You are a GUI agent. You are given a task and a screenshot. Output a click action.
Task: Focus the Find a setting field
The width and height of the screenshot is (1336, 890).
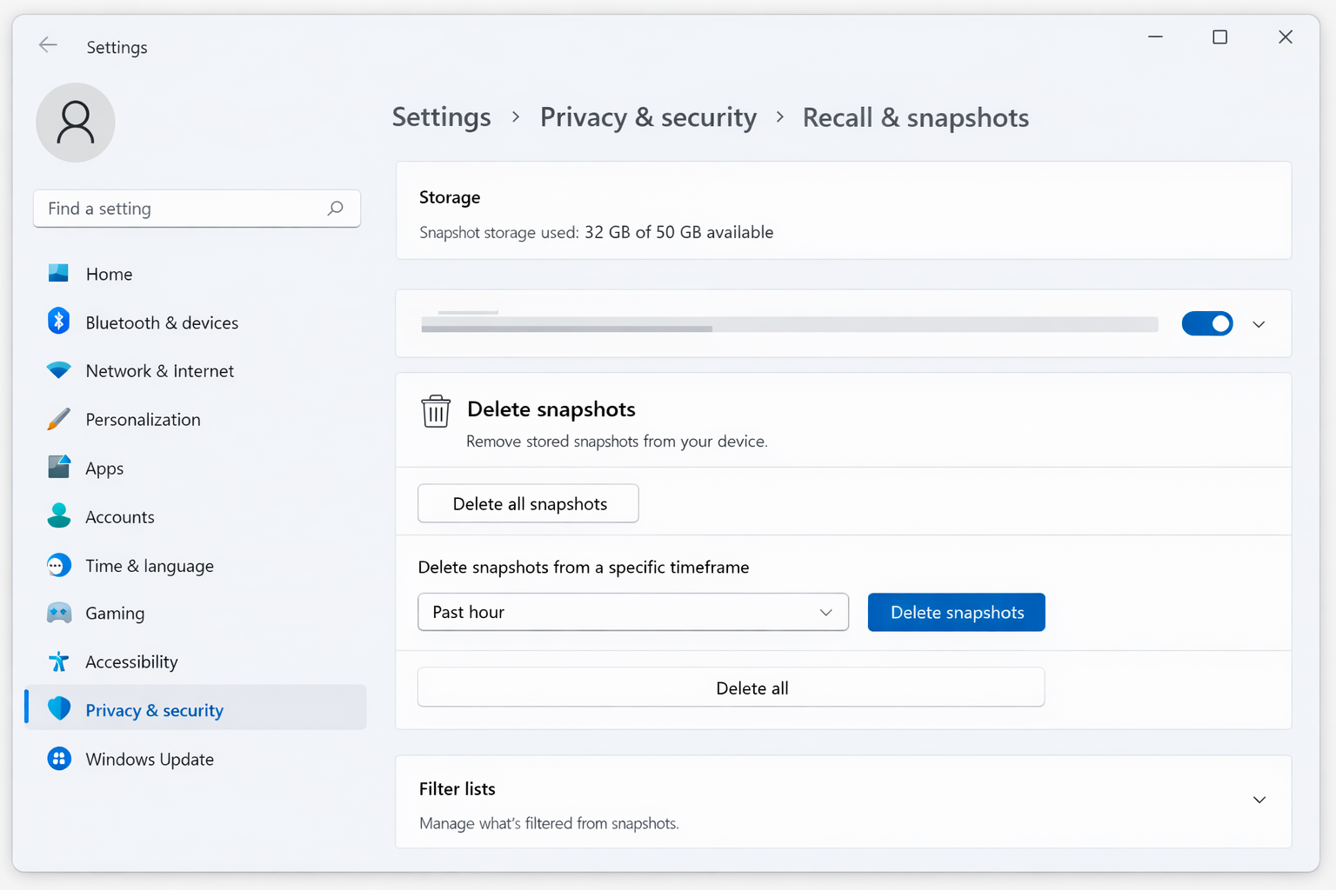tap(197, 209)
